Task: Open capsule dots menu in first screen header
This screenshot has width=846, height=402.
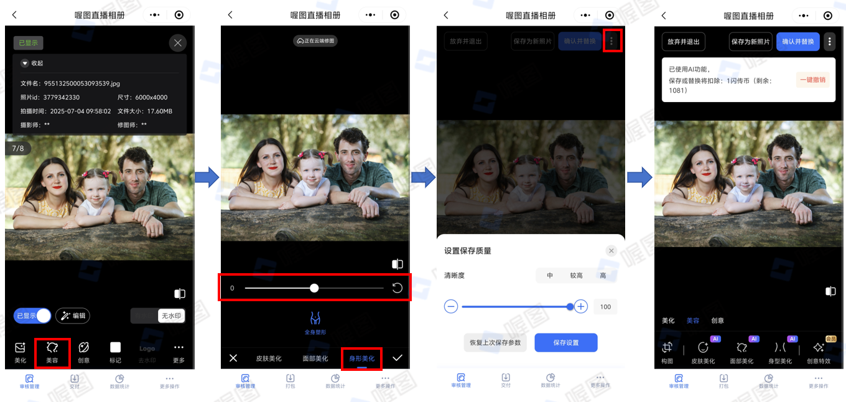Action: coord(155,15)
